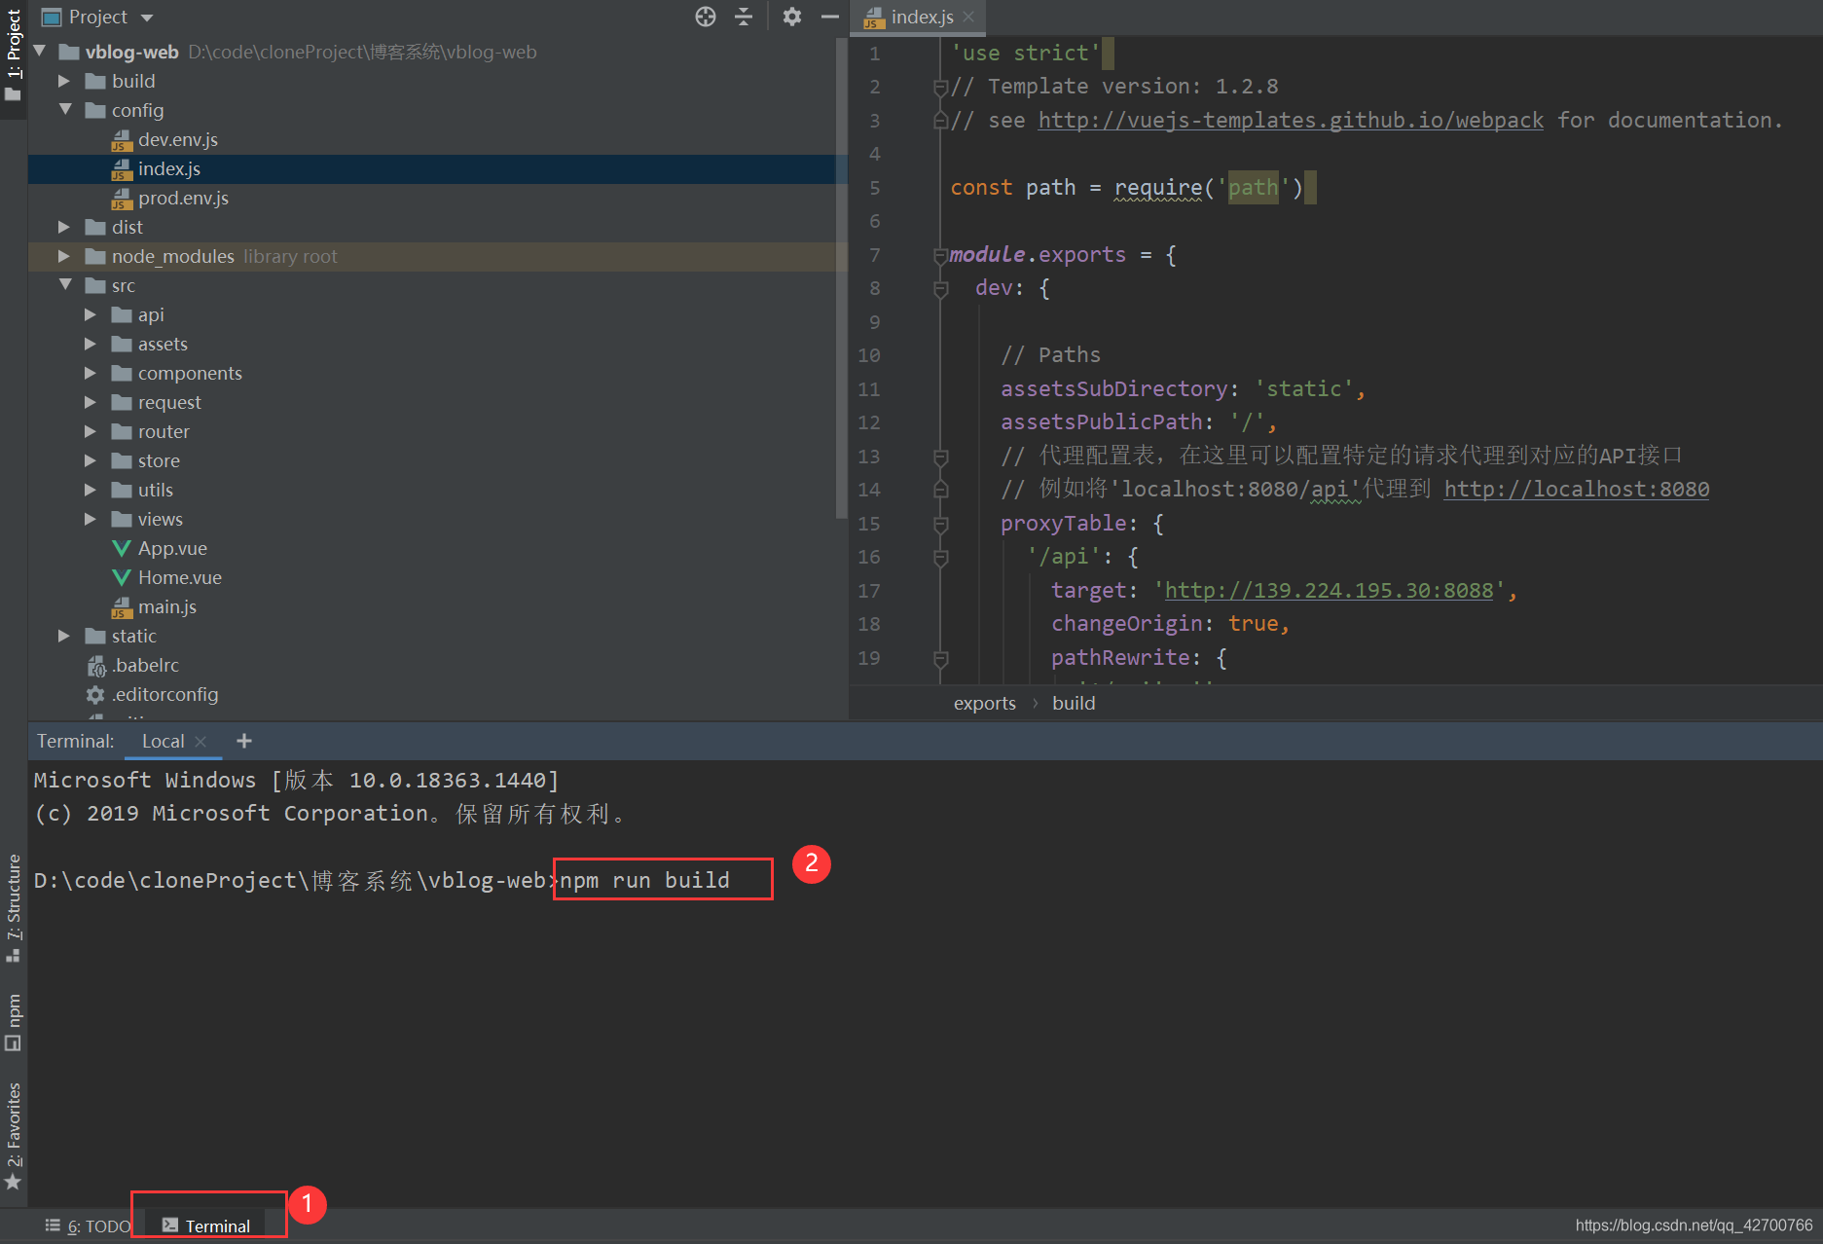Screen dimensions: 1823x1244
Task: Open the 7: Structure side tab
Action: point(13,907)
